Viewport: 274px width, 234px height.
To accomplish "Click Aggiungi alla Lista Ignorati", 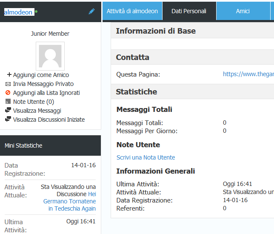I will point(46,93).
